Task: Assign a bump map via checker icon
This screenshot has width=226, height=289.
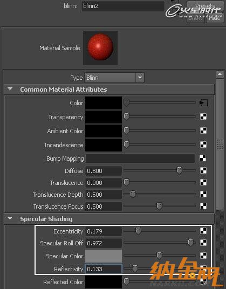Action: tap(203, 158)
